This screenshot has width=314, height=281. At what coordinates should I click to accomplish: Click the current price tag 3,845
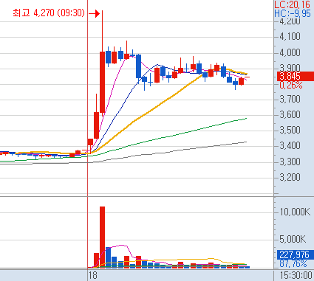point(296,76)
